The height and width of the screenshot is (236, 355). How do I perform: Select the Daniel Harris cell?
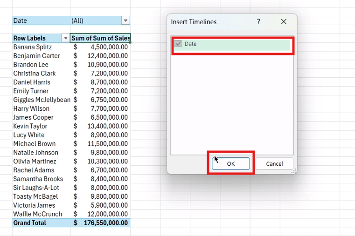pos(41,82)
